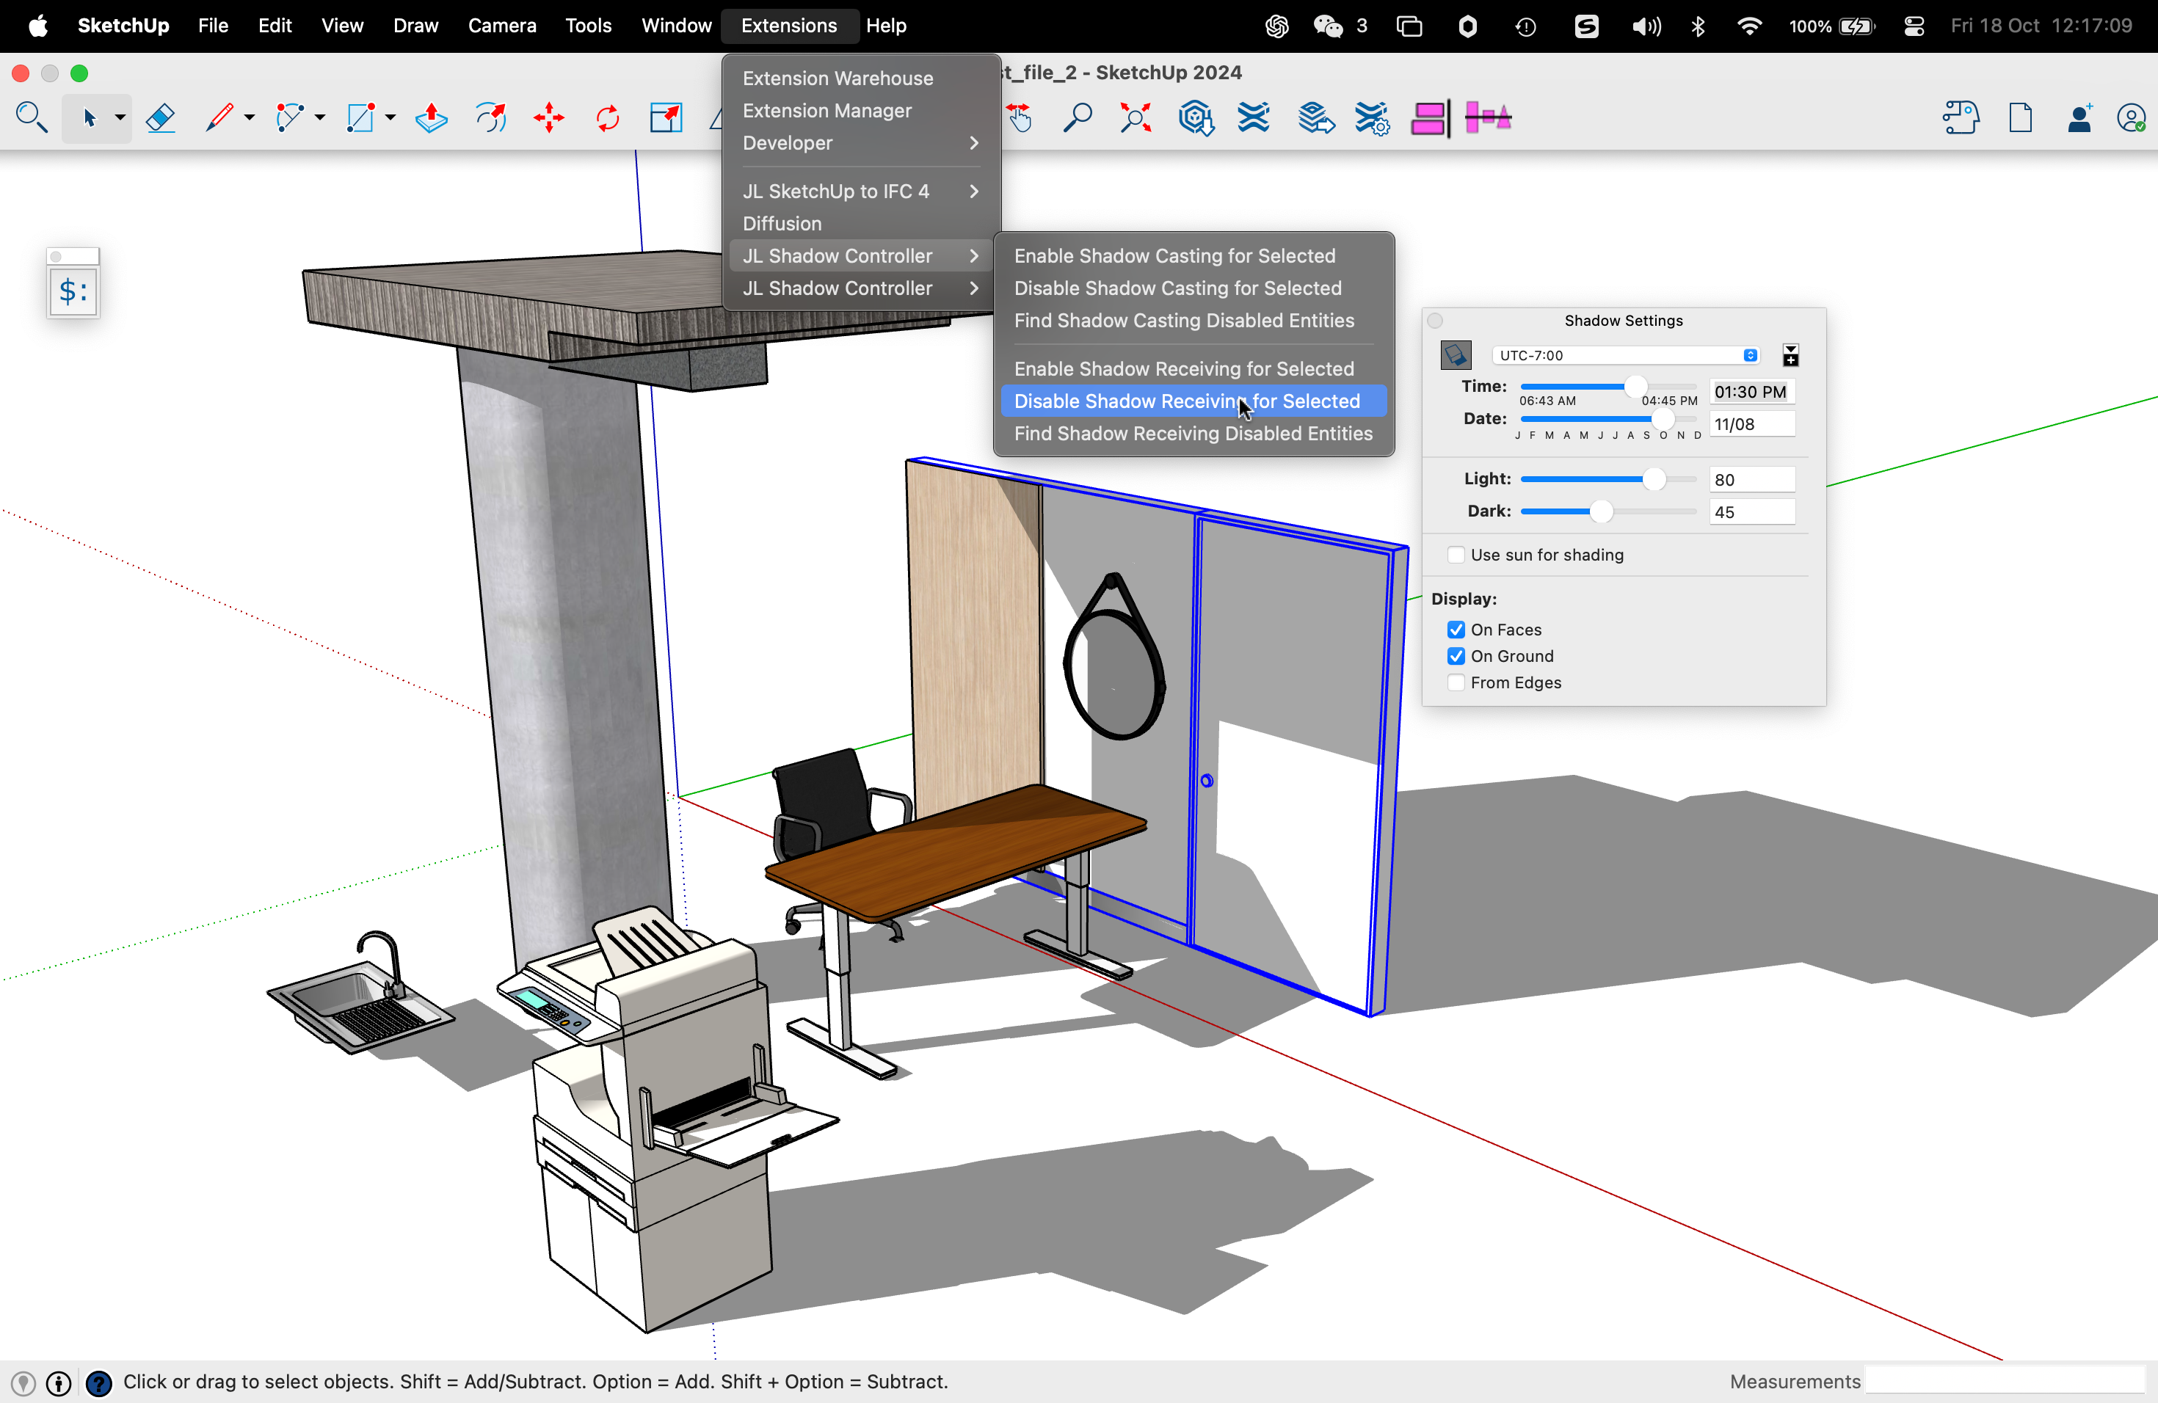Image resolution: width=2158 pixels, height=1403 pixels.
Task: Select the Scale tool
Action: [x=666, y=118]
